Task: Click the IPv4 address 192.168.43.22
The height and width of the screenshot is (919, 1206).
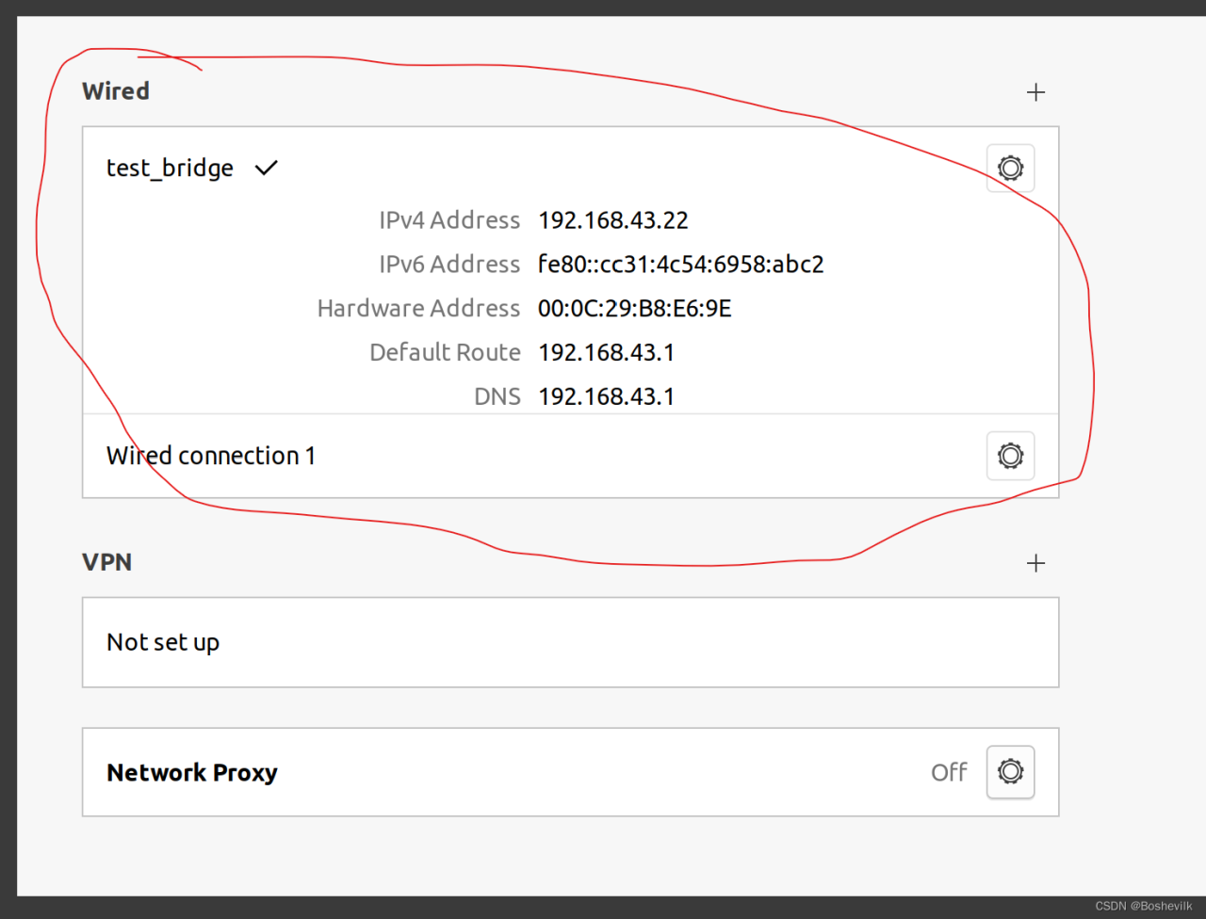Action: coord(613,220)
